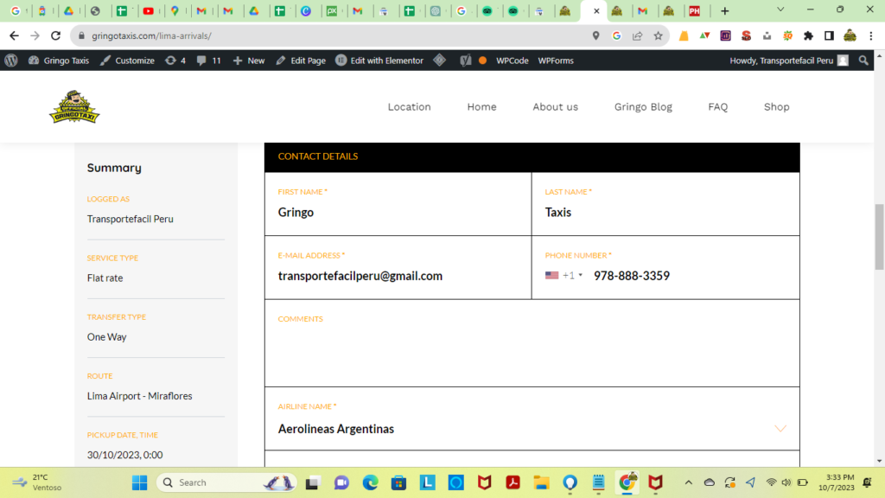Open Microsoft Store from taskbar
This screenshot has width=885, height=498.
[x=399, y=482]
